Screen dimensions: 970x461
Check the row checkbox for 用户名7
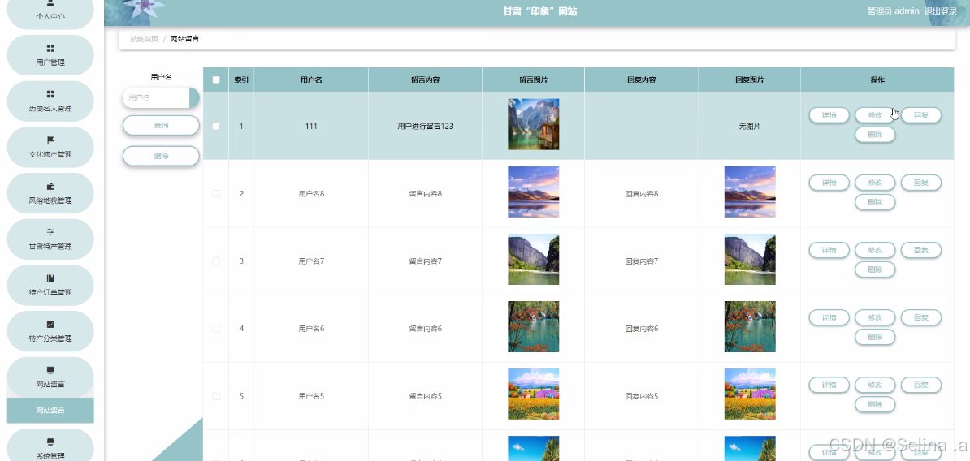coord(216,261)
